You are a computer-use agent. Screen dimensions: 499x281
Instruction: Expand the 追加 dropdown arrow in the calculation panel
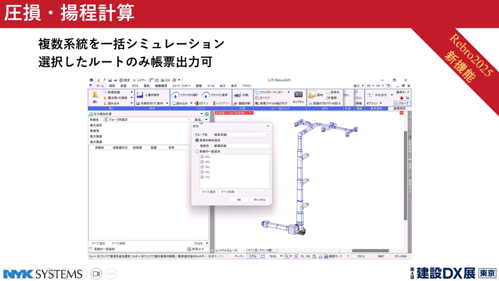point(207,119)
